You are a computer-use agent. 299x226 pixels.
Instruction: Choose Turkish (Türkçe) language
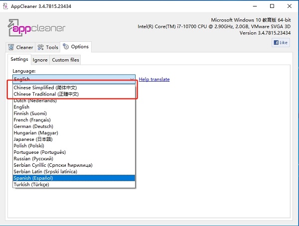point(74,185)
